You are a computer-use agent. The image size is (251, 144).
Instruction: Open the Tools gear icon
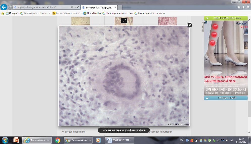(x=248, y=7)
